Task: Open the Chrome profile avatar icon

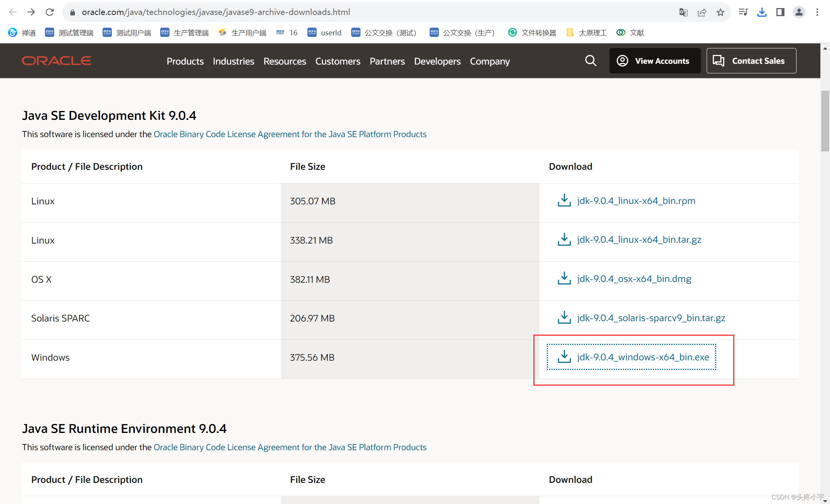Action: (799, 12)
